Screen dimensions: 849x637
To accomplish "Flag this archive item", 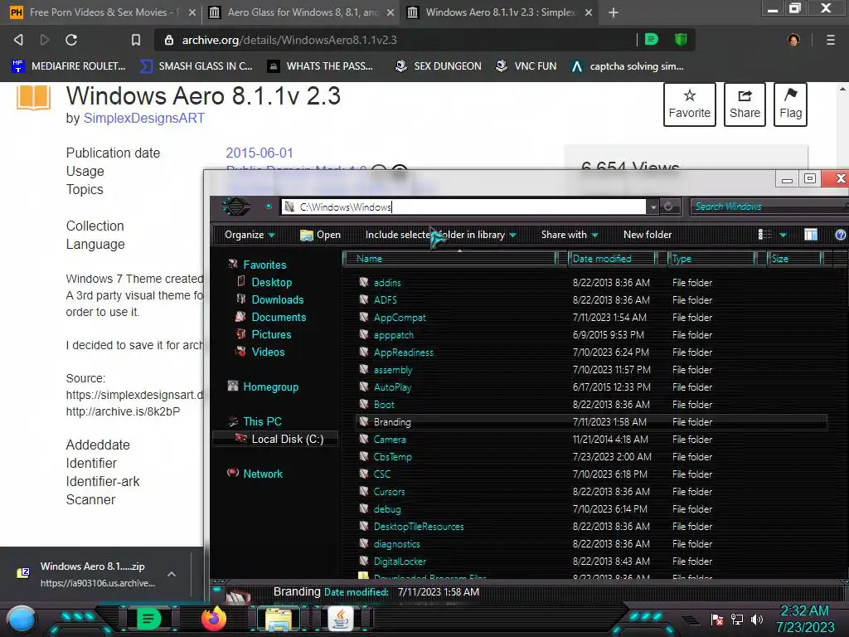I will pyautogui.click(x=790, y=105).
